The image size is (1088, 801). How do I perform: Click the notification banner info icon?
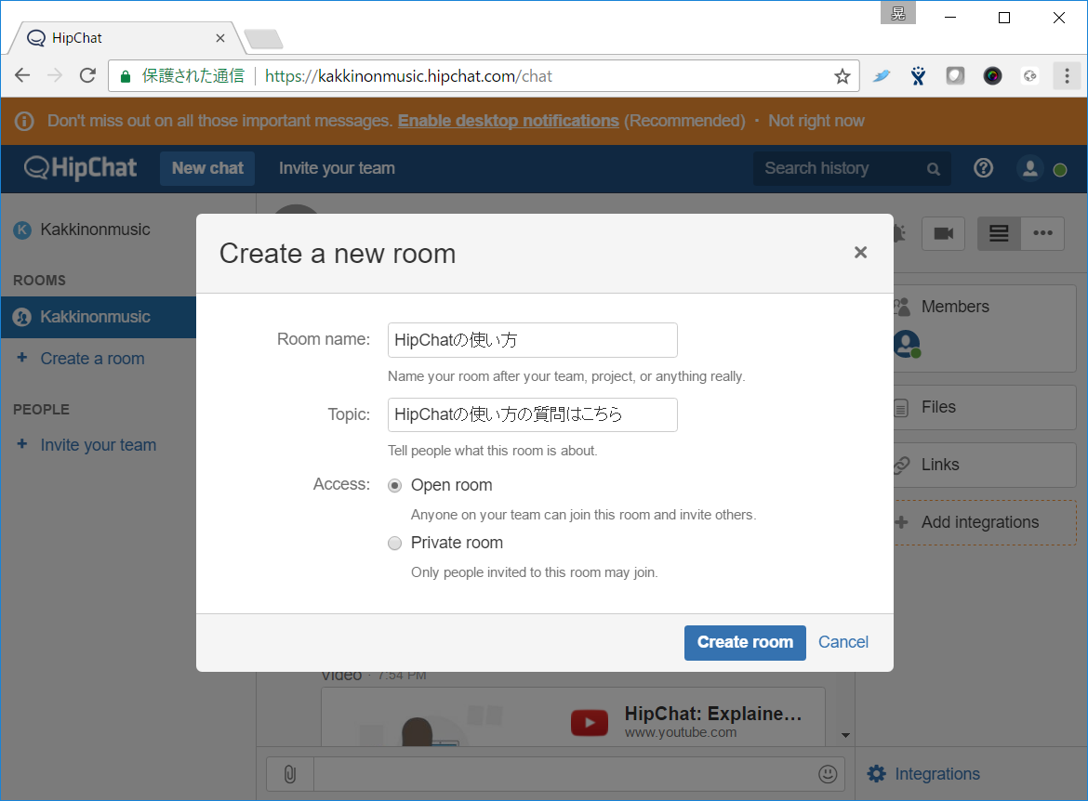[x=24, y=122]
